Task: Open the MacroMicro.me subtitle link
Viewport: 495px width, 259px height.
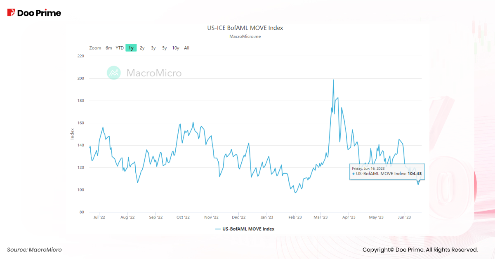Action: click(x=245, y=36)
